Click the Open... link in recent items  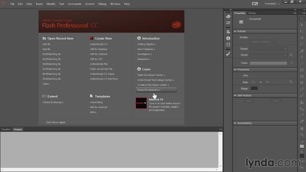click(x=47, y=84)
